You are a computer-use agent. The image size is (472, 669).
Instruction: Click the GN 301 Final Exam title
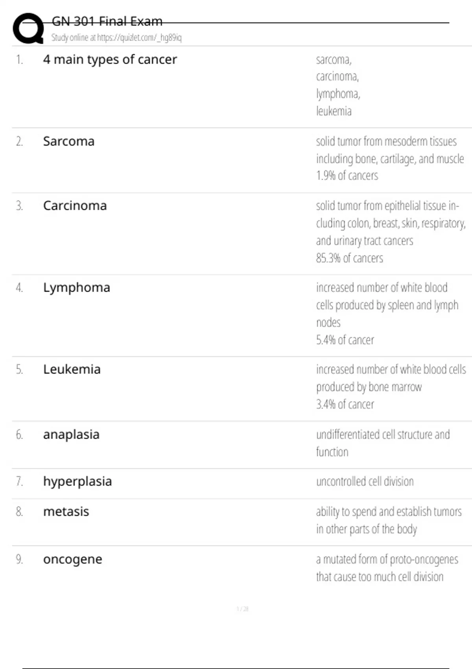point(107,21)
